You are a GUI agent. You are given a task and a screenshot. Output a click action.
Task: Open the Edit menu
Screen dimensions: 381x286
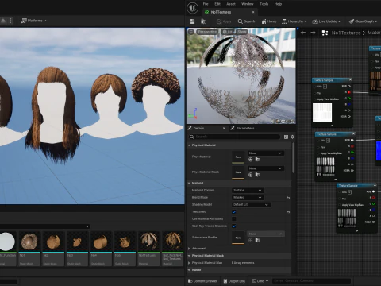coord(217,4)
